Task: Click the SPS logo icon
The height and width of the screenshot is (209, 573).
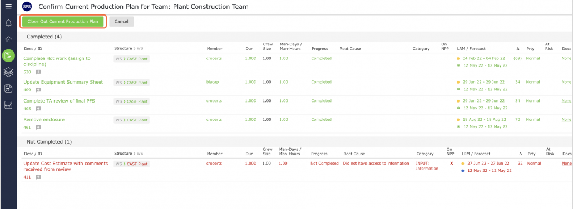Action: click(27, 7)
